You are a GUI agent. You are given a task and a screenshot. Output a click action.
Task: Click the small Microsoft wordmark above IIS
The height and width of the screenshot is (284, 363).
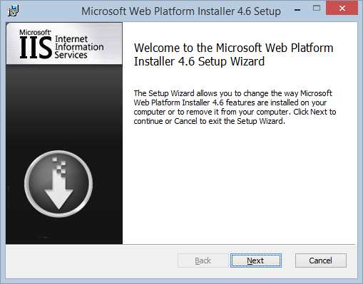(35, 33)
